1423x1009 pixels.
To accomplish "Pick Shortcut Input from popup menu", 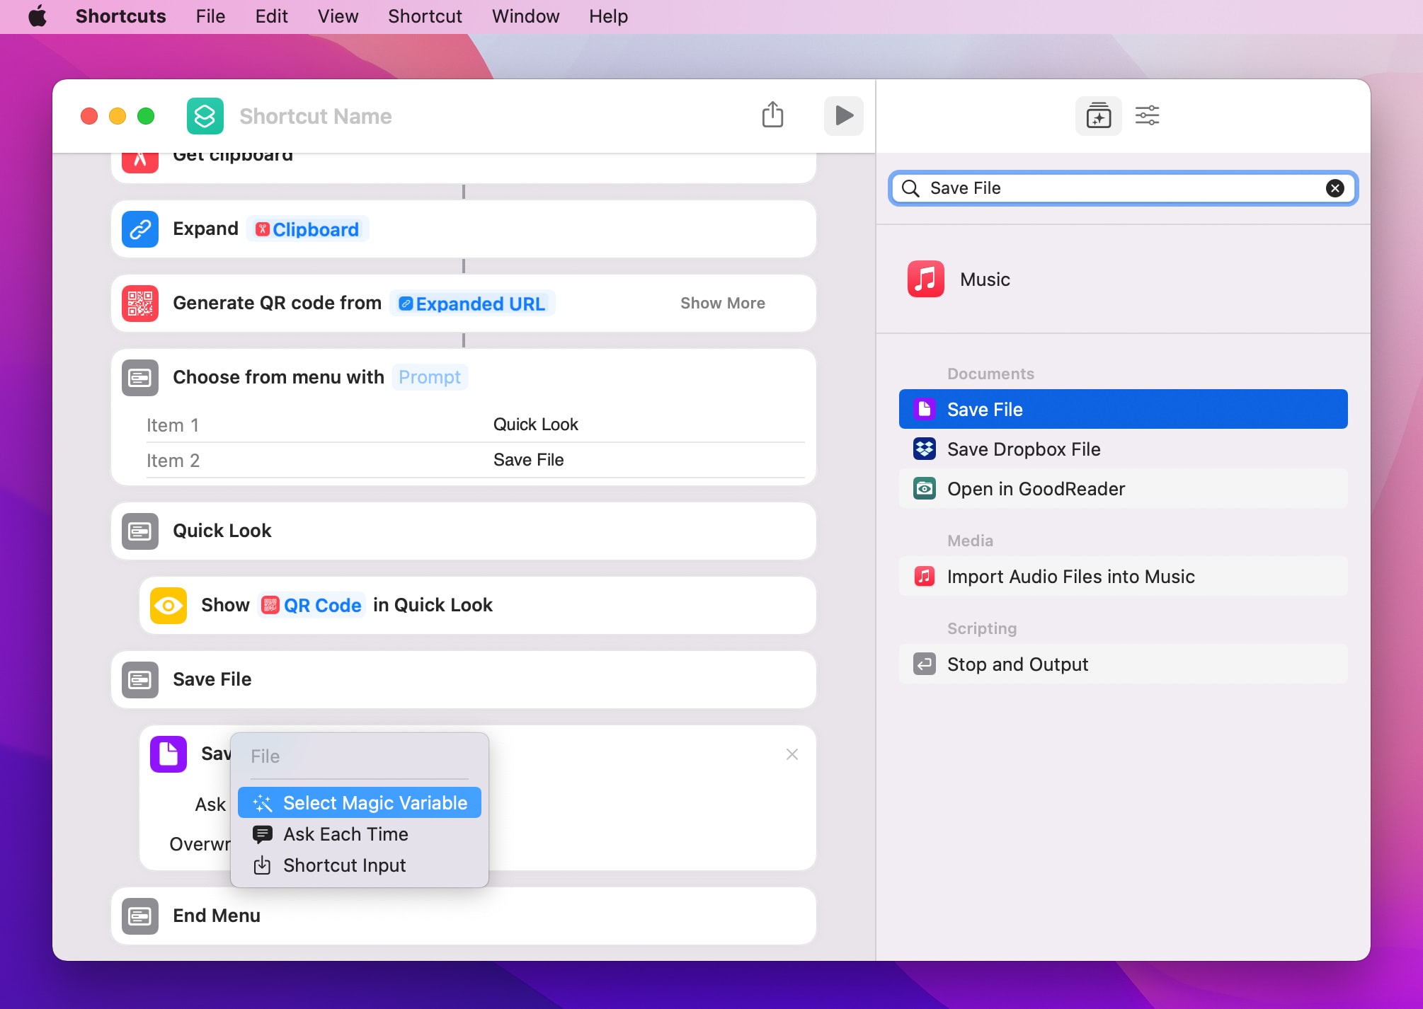I will (344, 865).
